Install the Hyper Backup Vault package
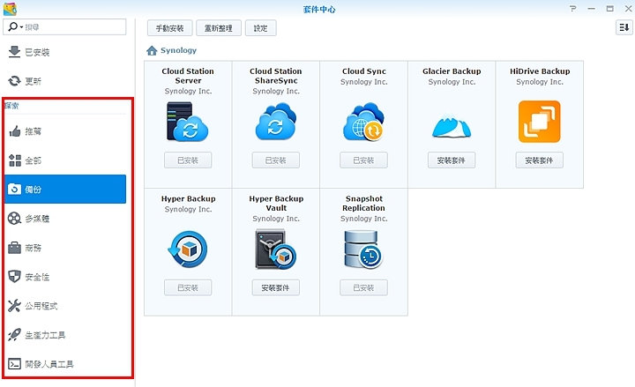635x387 pixels. [275, 287]
